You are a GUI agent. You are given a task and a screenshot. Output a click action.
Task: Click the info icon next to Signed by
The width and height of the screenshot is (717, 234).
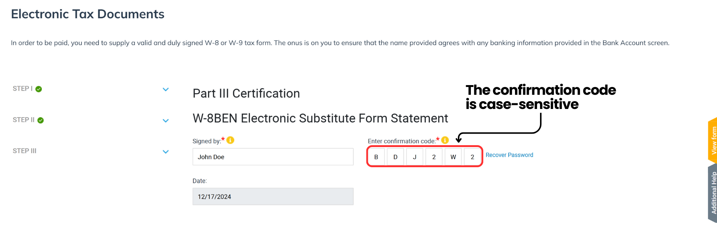[230, 141]
